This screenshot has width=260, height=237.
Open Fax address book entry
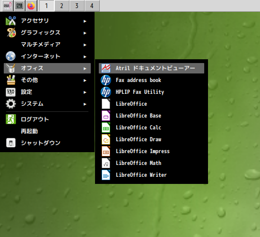151,80
